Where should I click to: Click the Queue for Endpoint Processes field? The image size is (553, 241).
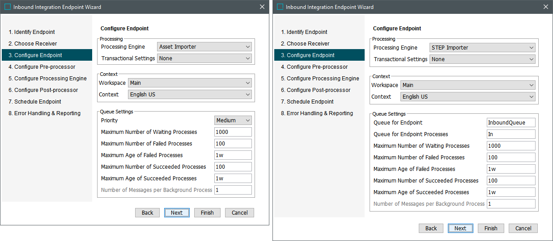pos(511,134)
